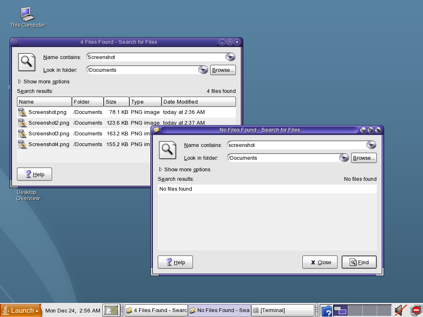Image resolution: width=423 pixels, height=317 pixels.
Task: Click '123.6 KB' size cell
Action: click(117, 123)
